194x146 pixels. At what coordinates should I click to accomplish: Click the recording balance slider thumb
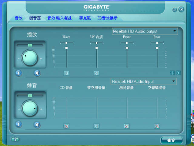(x=30, y=96)
